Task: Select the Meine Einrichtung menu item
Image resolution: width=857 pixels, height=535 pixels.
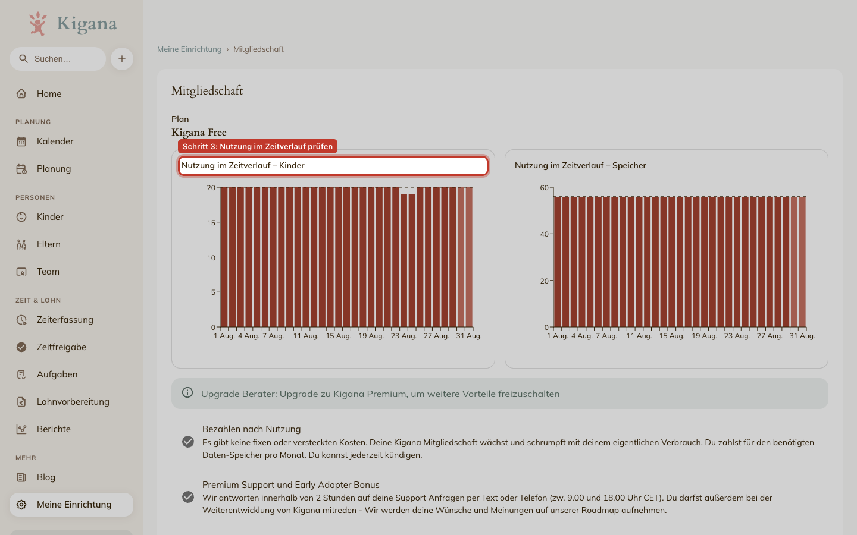Action: [71, 505]
